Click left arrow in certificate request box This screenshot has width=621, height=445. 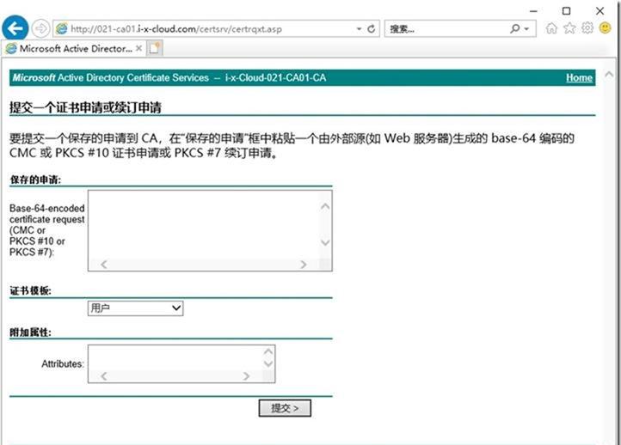pos(104,265)
